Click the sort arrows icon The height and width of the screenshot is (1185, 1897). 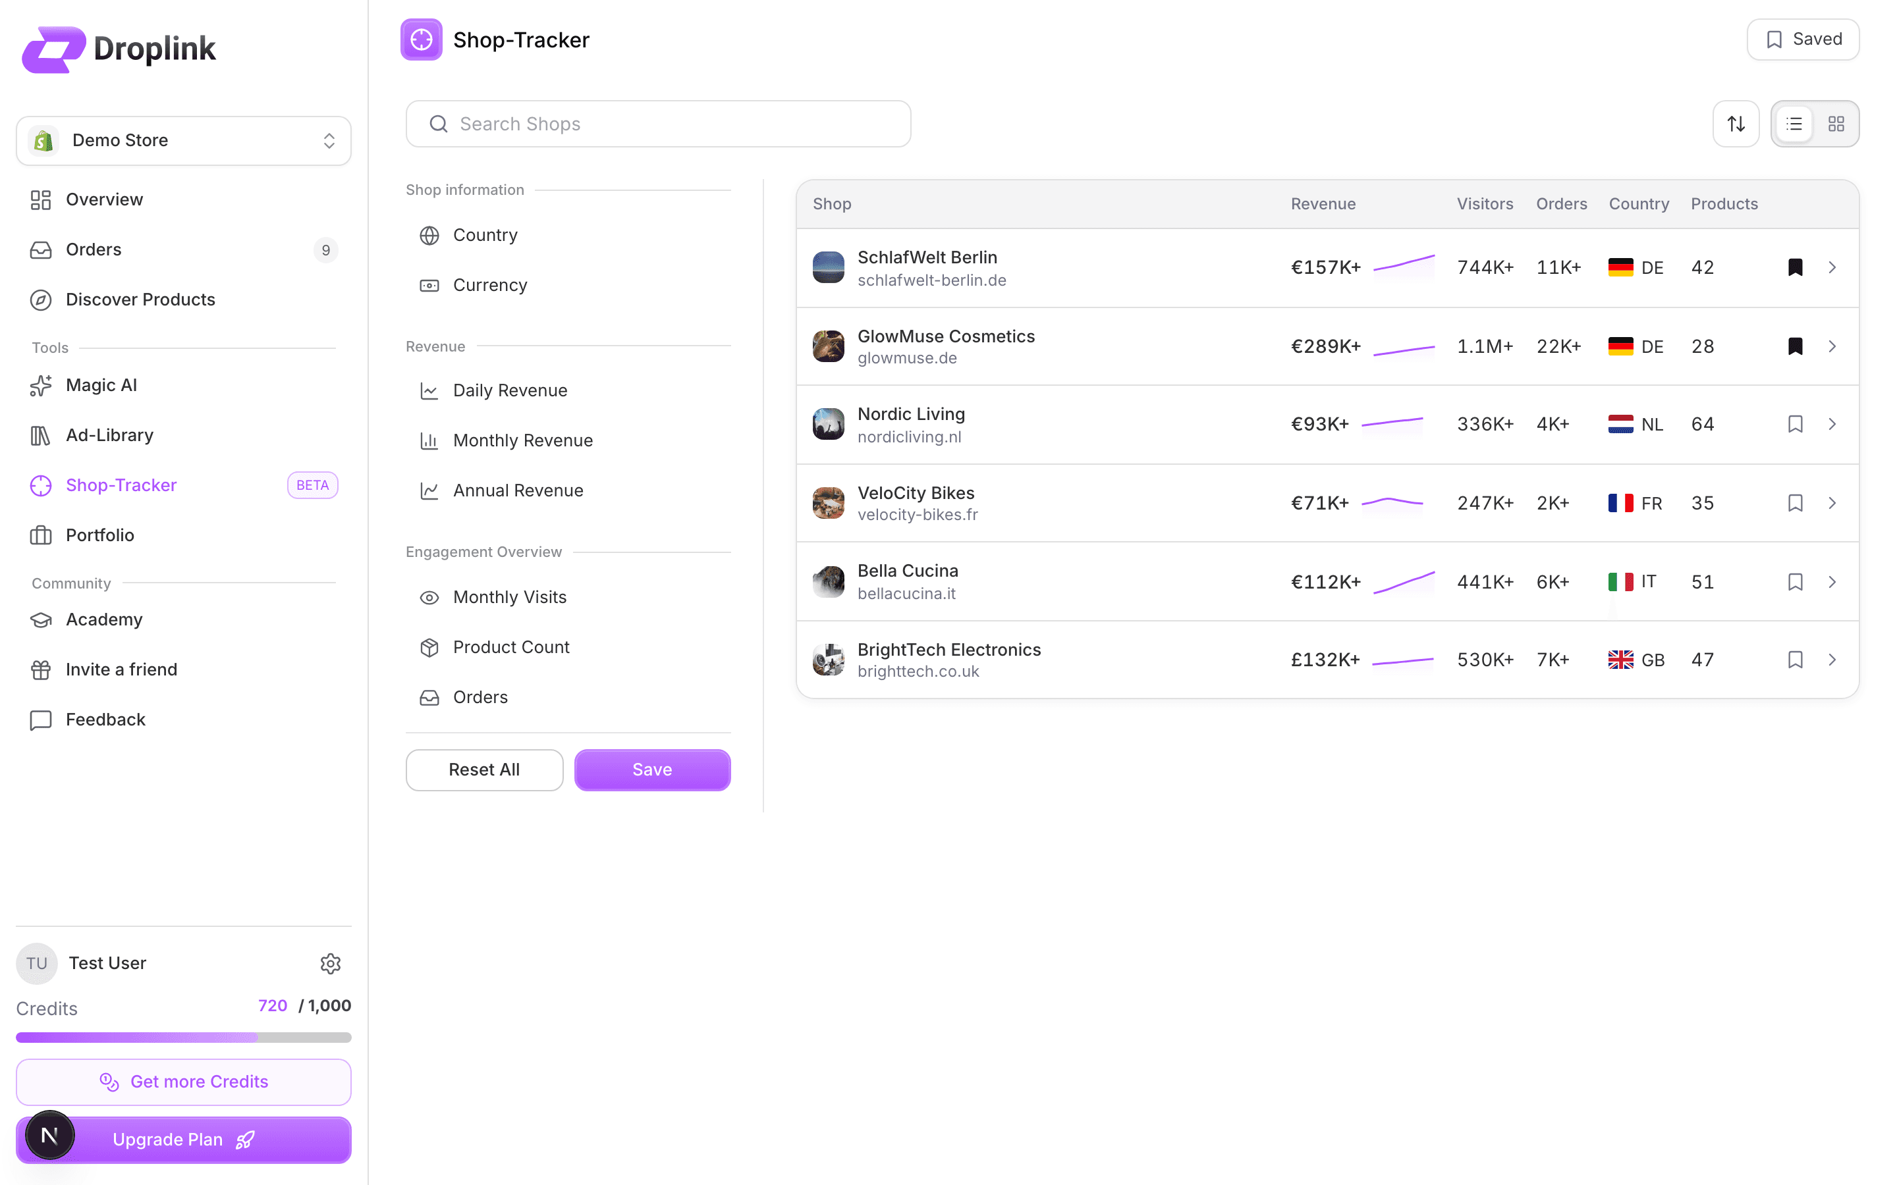tap(1736, 124)
